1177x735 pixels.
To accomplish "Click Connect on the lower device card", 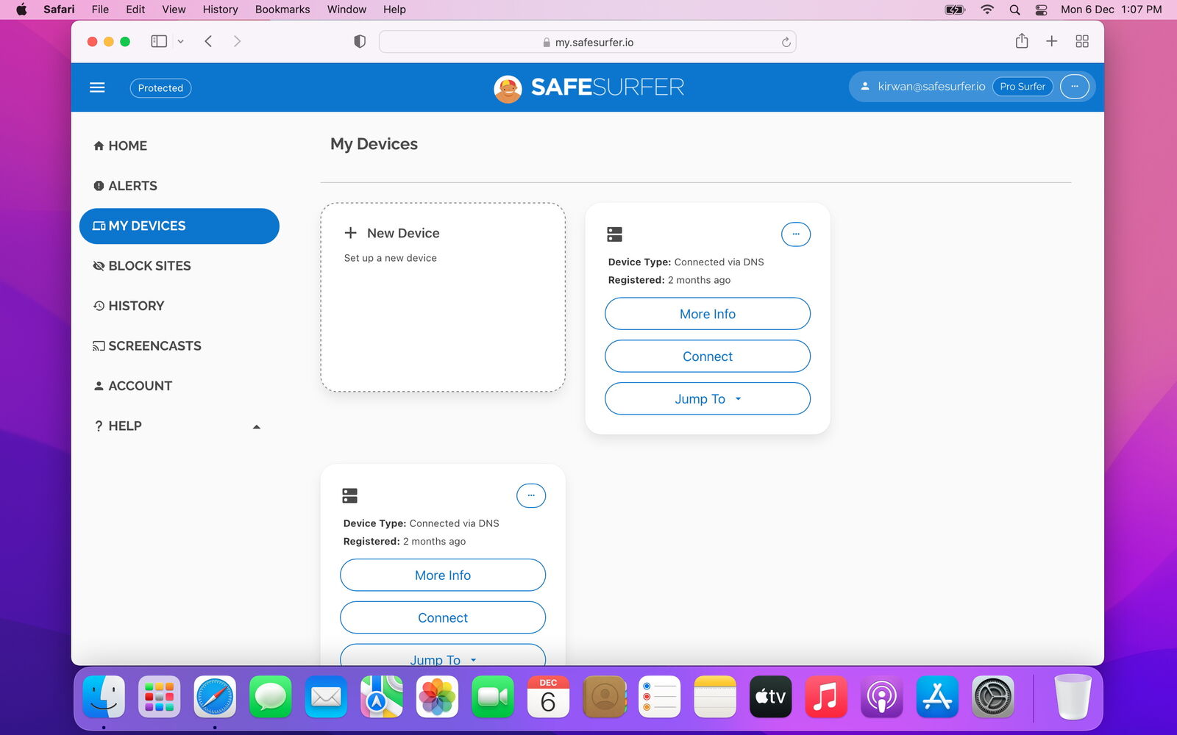I will click(x=443, y=617).
